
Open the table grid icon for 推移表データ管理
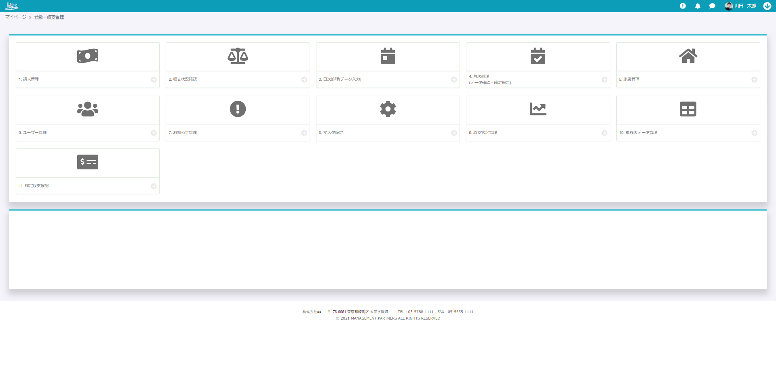688,109
